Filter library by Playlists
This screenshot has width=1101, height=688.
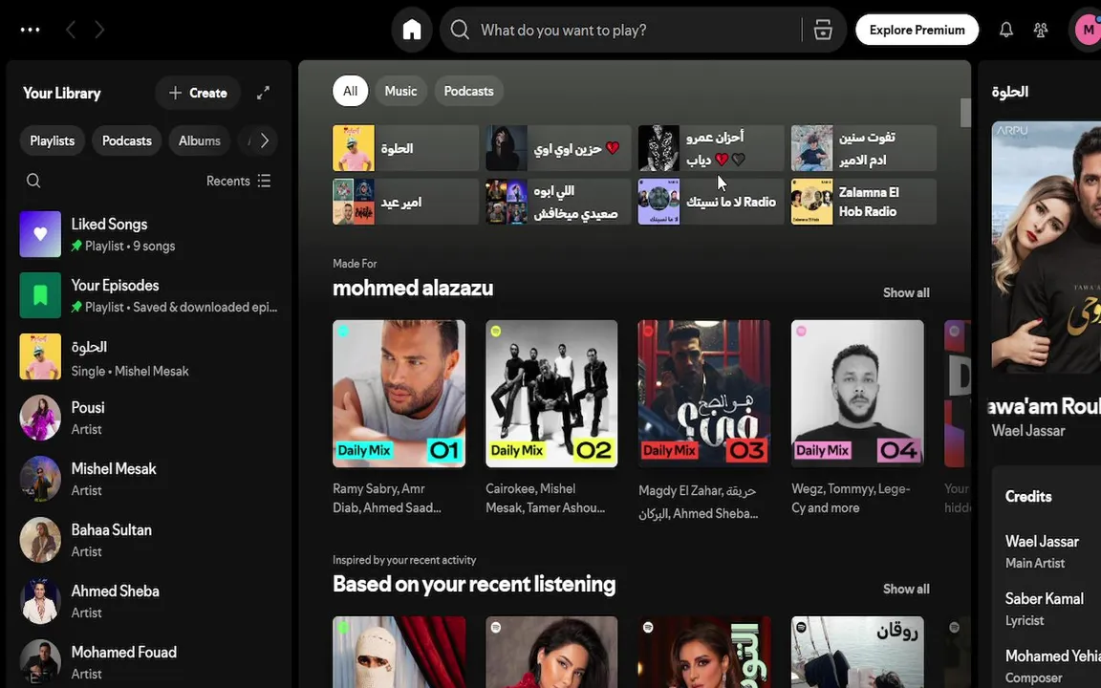pyautogui.click(x=52, y=140)
